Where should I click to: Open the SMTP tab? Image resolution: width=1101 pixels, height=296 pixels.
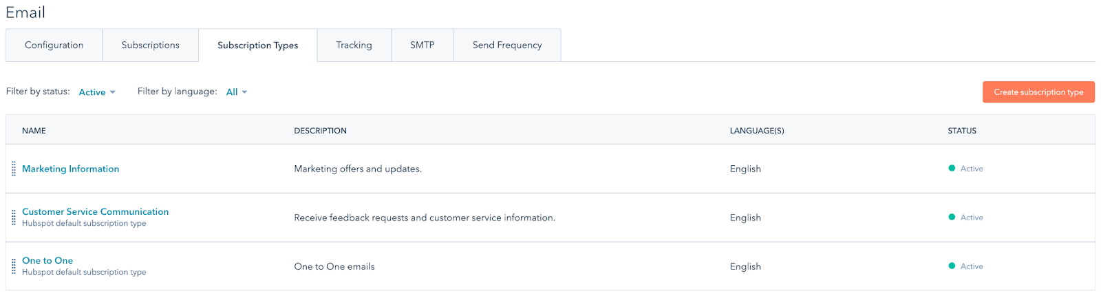422,45
